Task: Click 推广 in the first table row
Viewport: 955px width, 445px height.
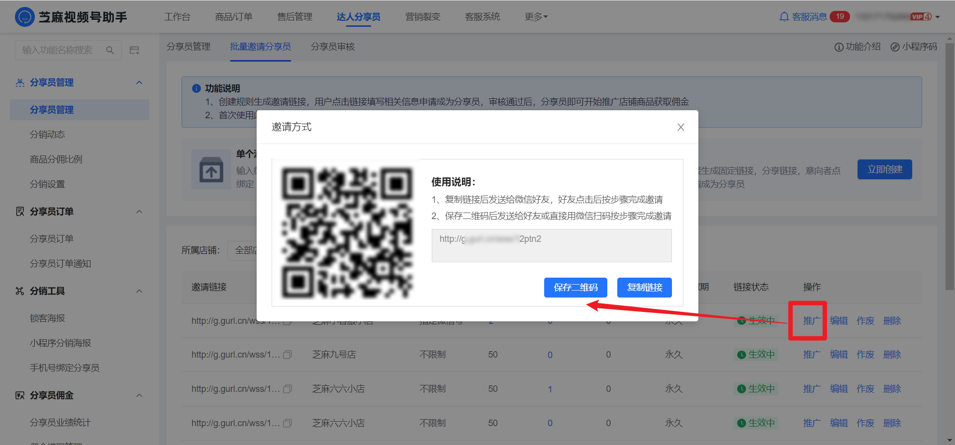Action: [x=812, y=321]
